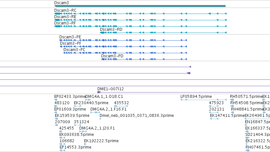The height and width of the screenshot is (152, 270).
Task: Select the 475923 feature label
Action: 216,103
